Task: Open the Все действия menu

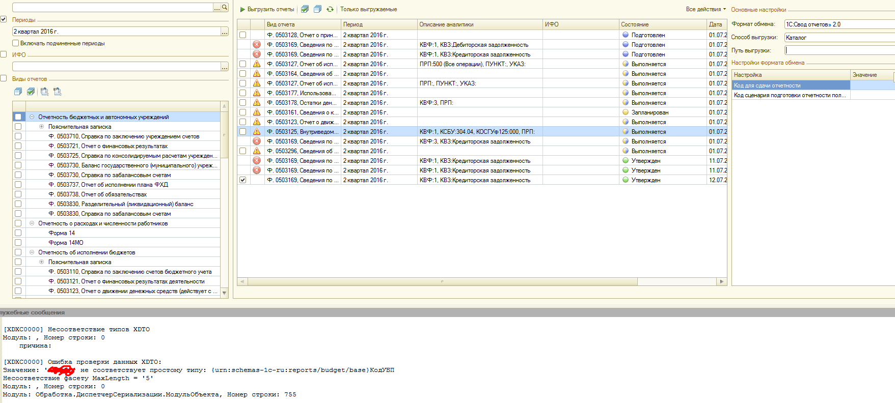Action: (x=706, y=9)
